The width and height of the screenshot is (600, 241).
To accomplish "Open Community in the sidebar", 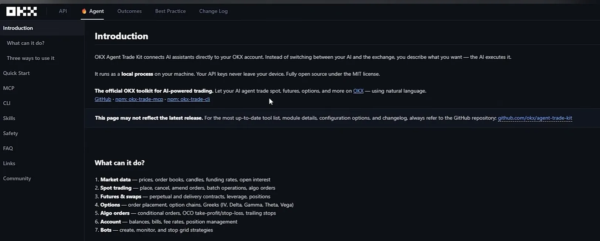I will pyautogui.click(x=17, y=179).
